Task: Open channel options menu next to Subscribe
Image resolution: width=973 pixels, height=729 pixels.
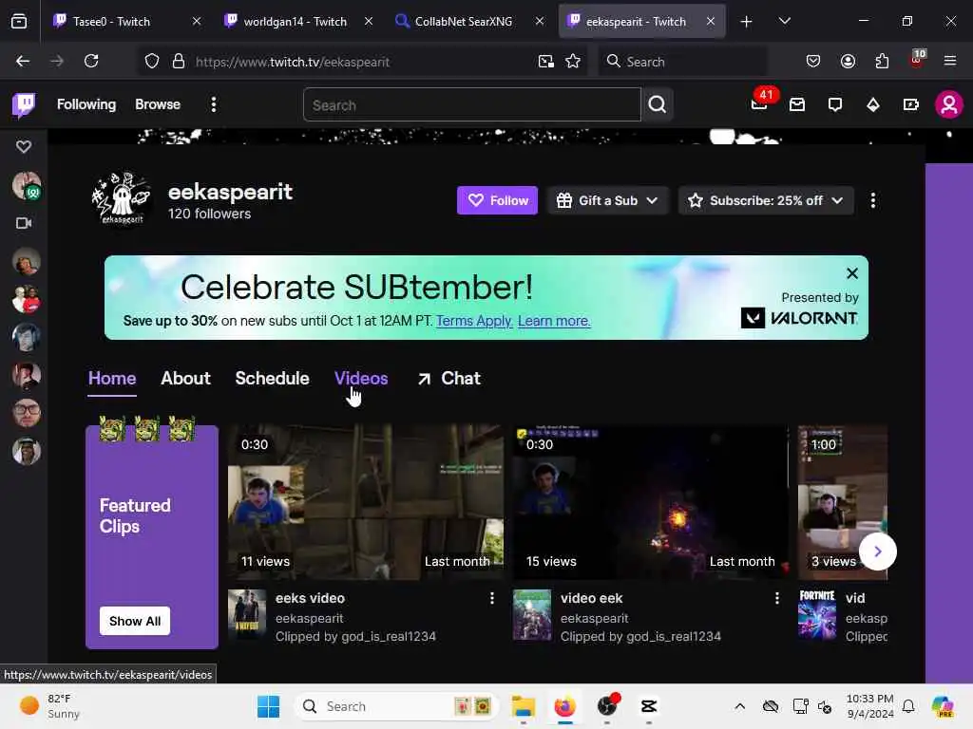Action: tap(873, 200)
